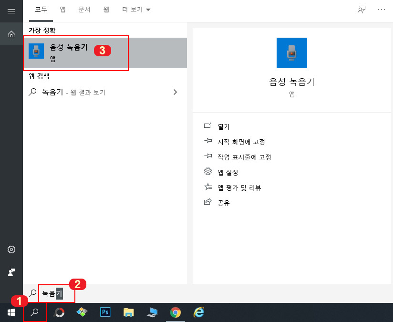Open the Windows Start menu
Screen dimensions: 393x322
coord(11,312)
